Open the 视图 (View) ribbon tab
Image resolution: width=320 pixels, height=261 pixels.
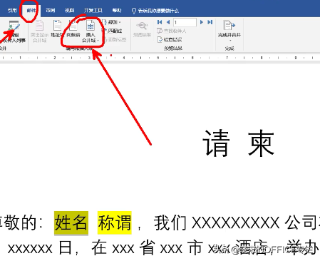pyautogui.click(x=70, y=10)
